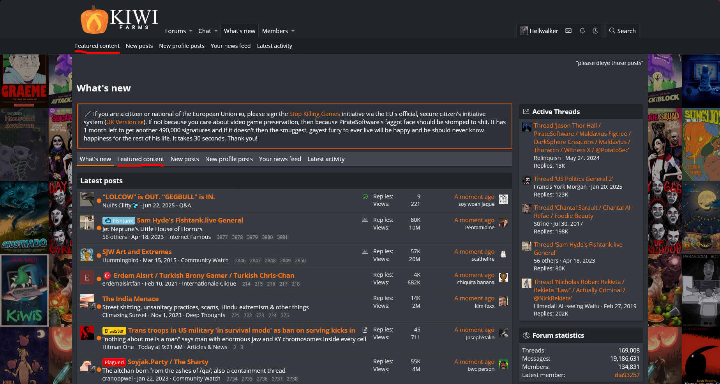Click the Search button with magnifier
Image resolution: width=720 pixels, height=384 pixels.
pyautogui.click(x=622, y=31)
